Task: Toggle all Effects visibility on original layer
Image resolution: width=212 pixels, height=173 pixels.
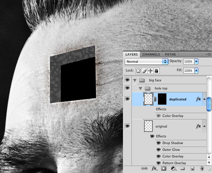Action: (x=152, y=136)
